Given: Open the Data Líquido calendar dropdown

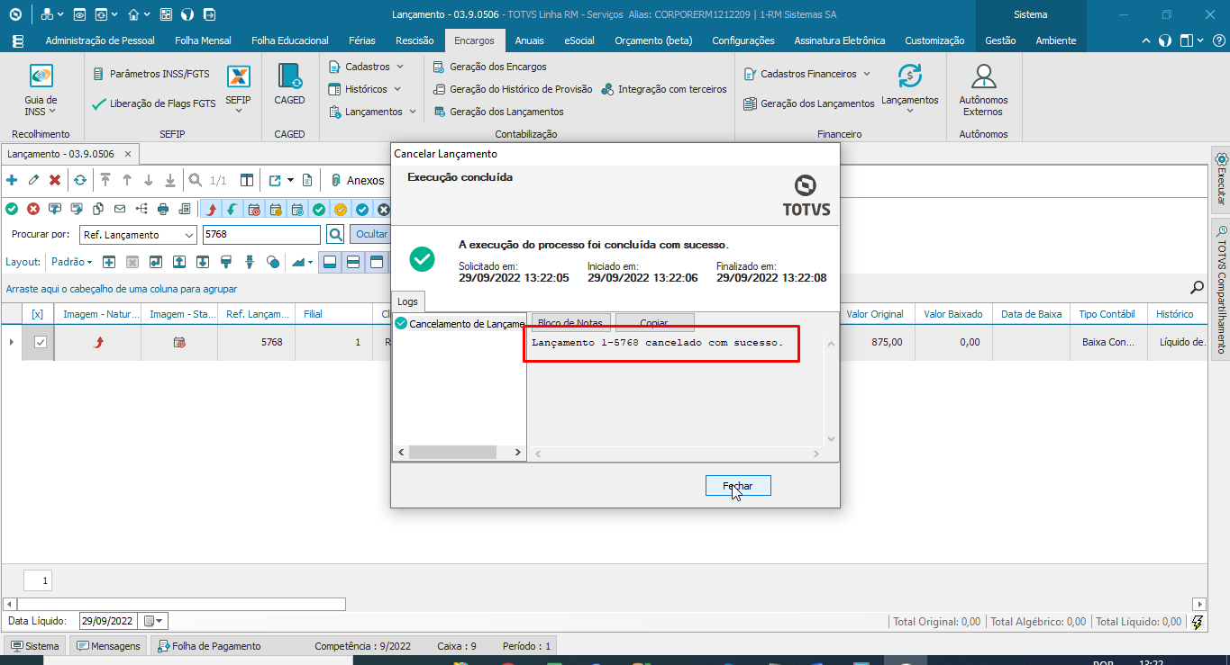Looking at the screenshot, I should point(155,621).
